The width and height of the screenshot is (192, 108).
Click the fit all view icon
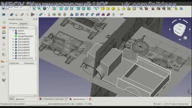click(x=34, y=9)
